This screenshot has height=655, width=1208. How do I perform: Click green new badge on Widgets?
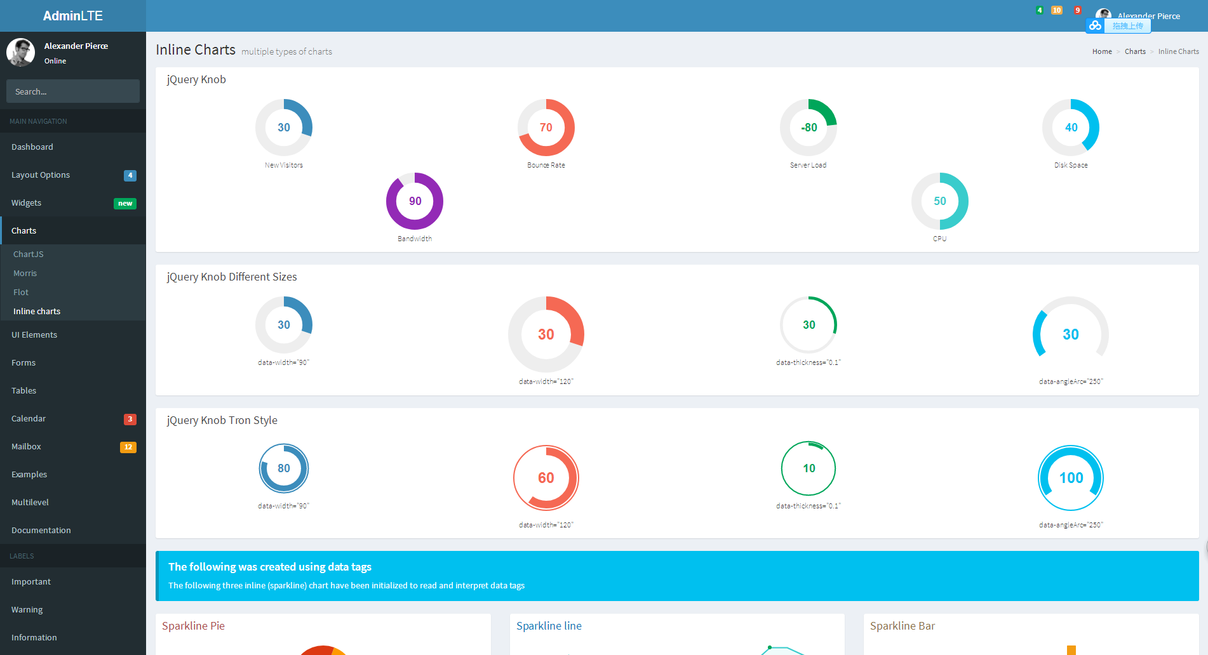pos(125,203)
